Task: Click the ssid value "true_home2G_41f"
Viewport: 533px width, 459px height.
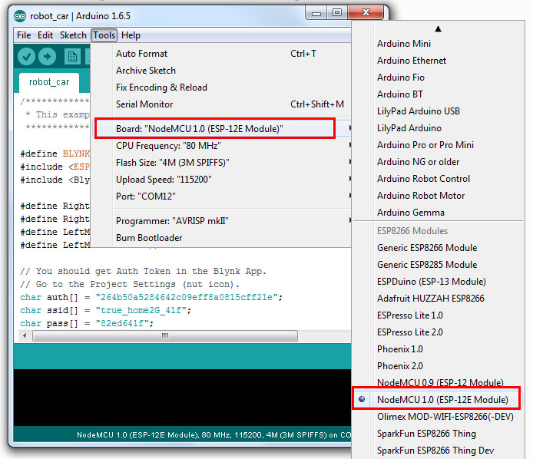Action: pyautogui.click(x=141, y=311)
